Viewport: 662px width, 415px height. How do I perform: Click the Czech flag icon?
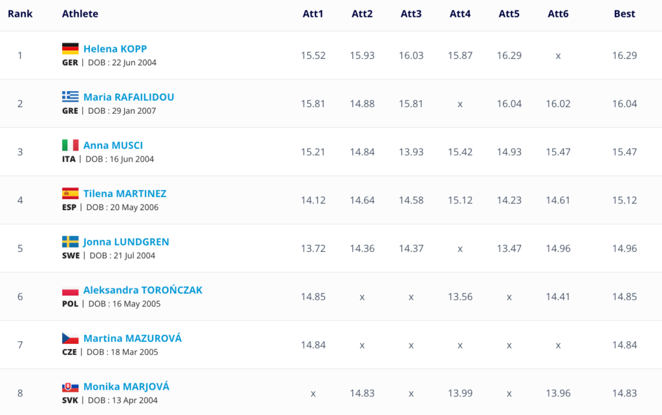(x=70, y=338)
